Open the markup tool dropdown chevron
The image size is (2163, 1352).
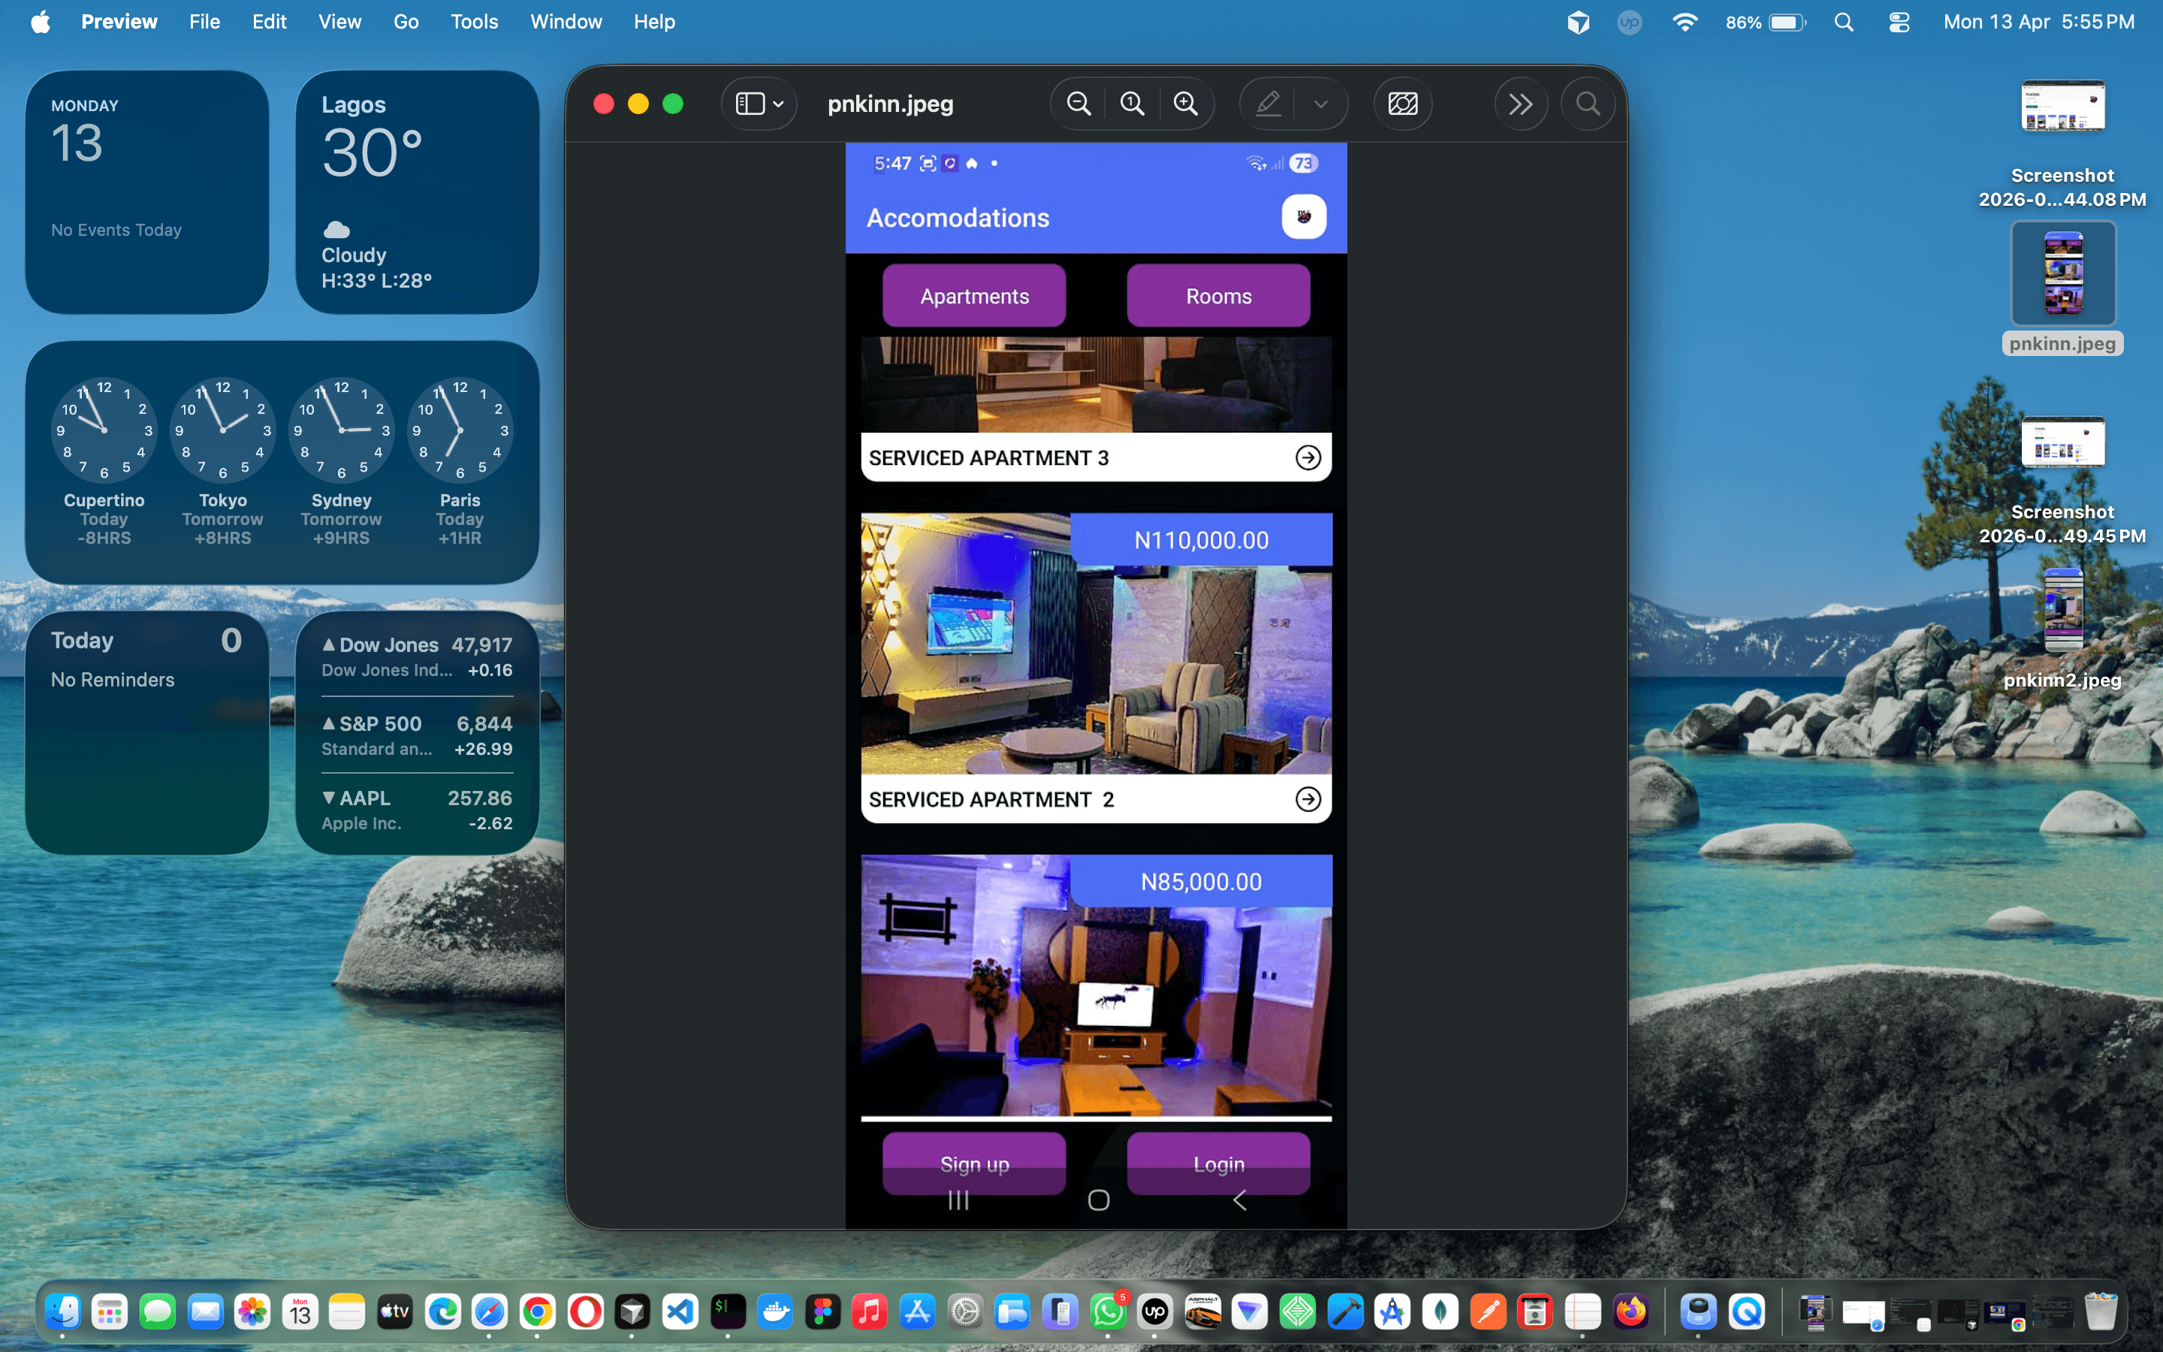(1322, 103)
